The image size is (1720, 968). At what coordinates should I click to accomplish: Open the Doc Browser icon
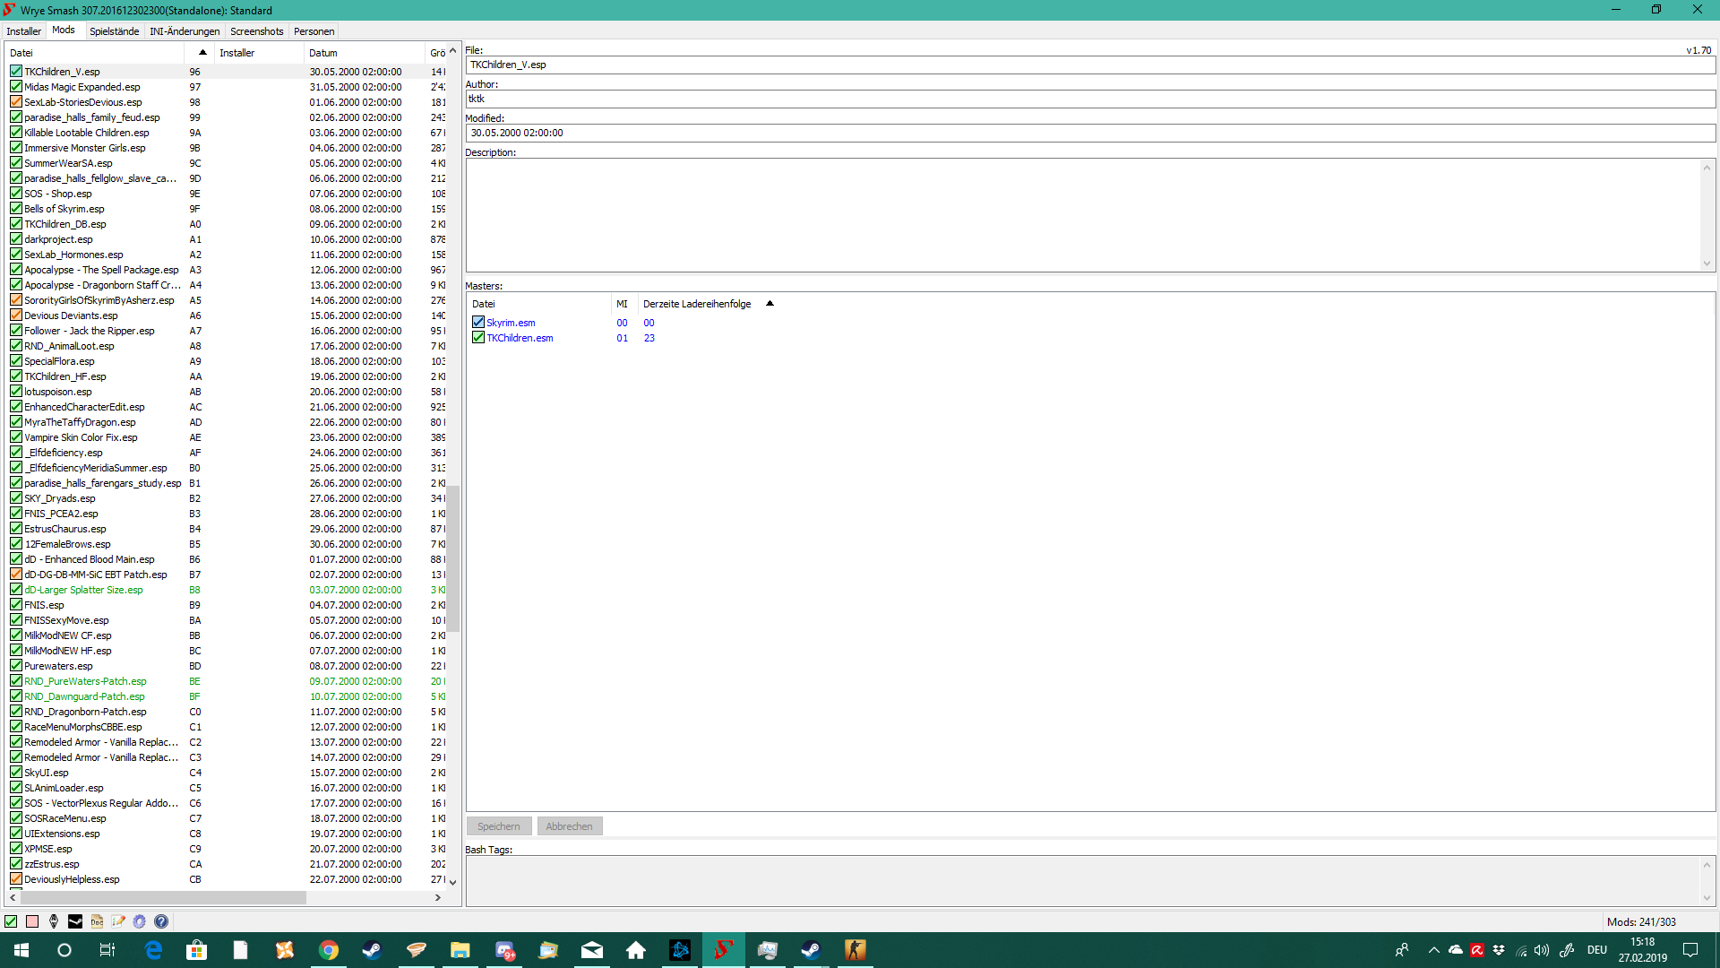[x=97, y=921]
